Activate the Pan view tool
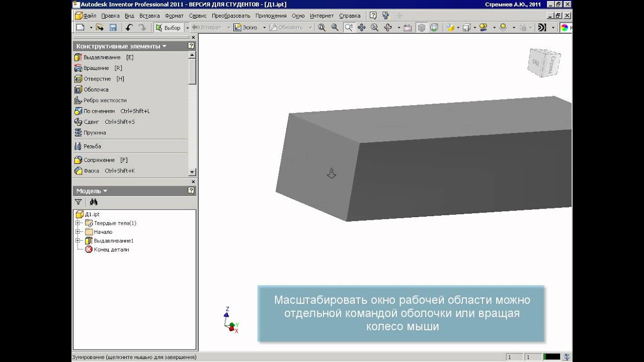 362,28
